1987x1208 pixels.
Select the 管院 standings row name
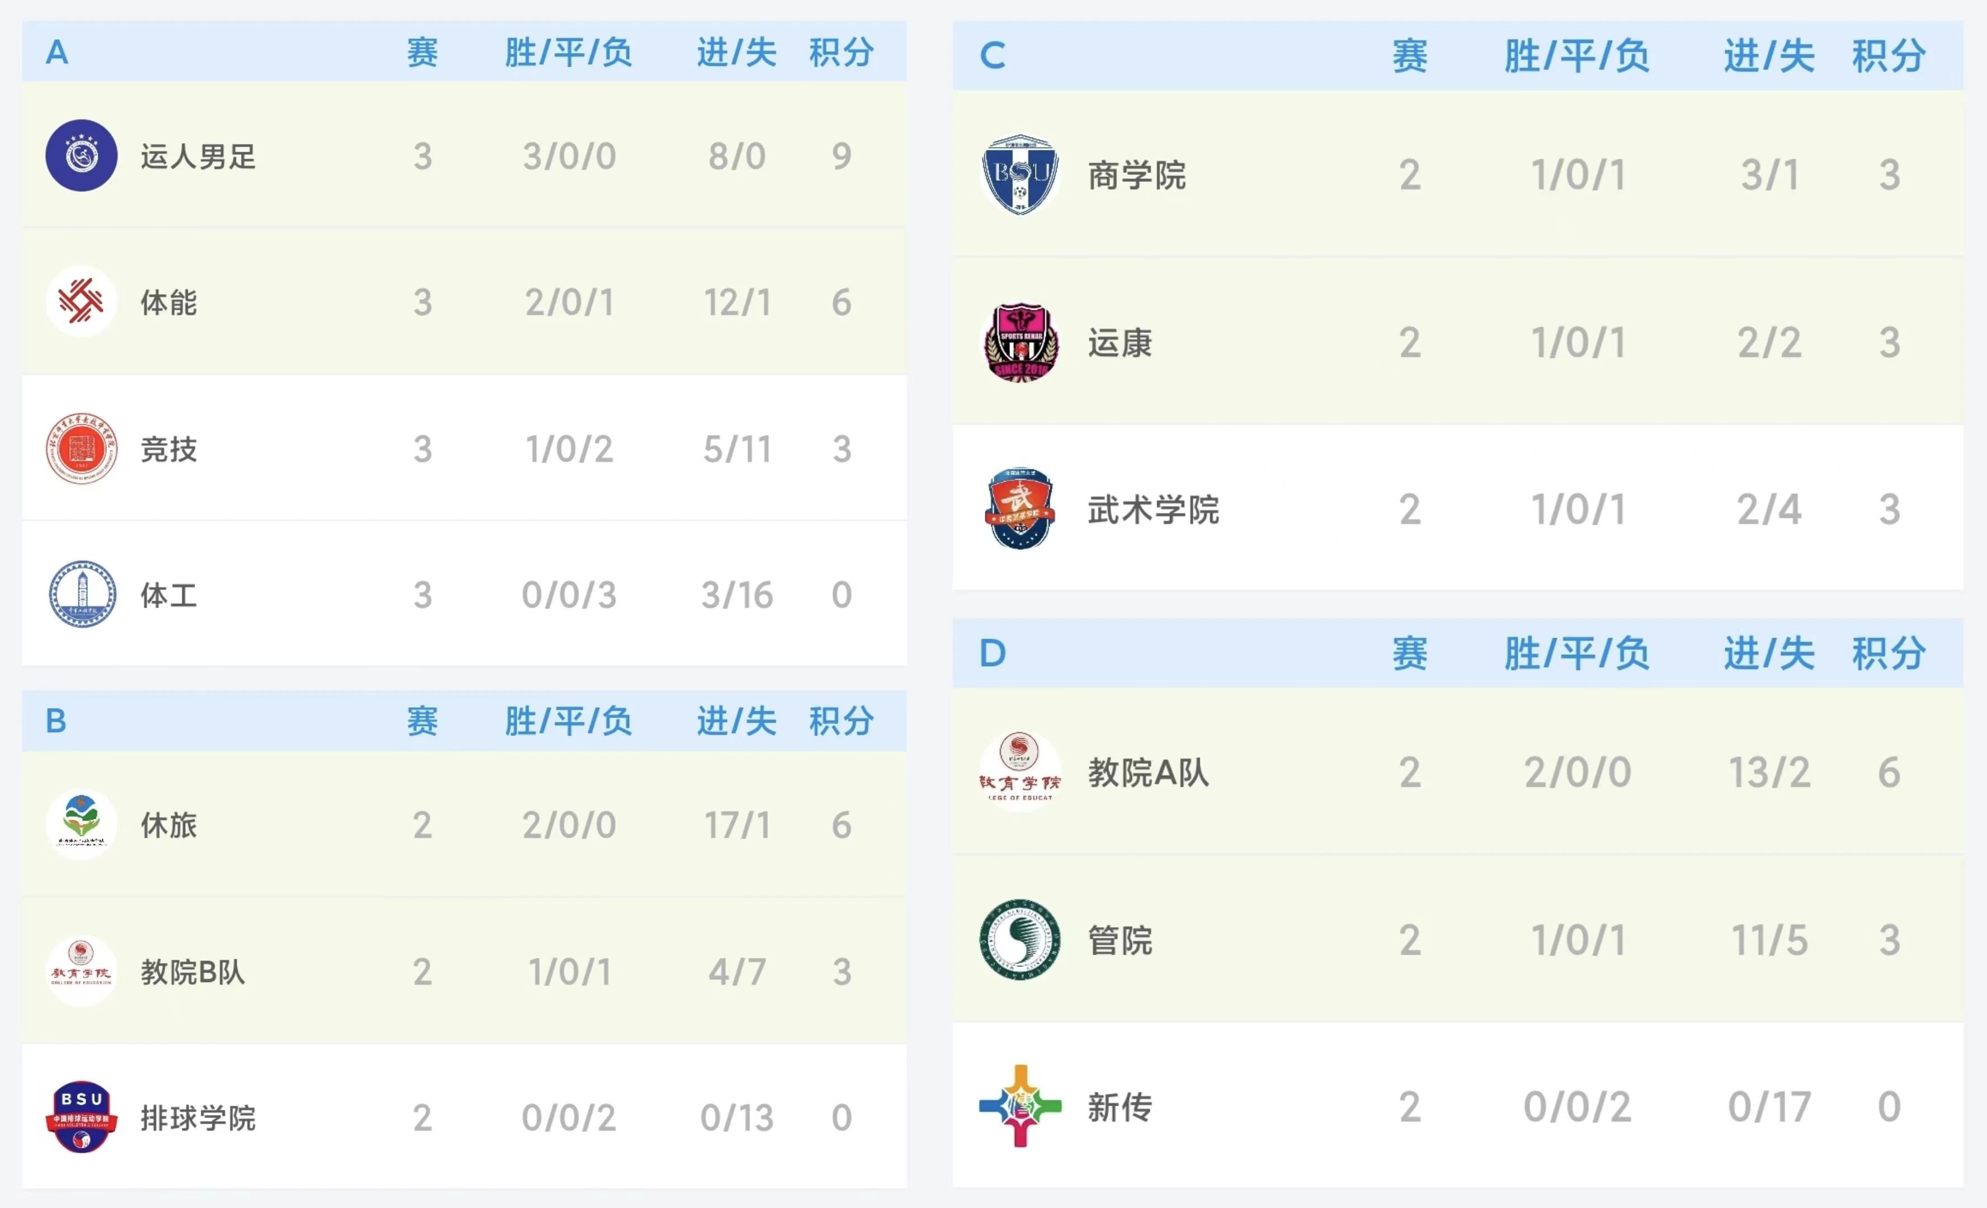1120,940
